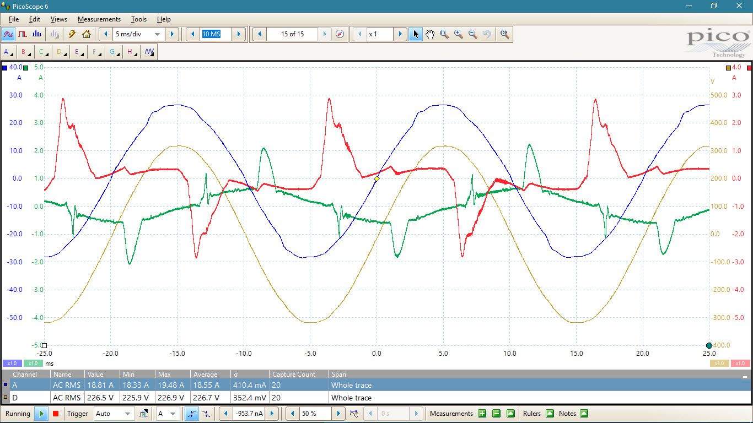The image size is (753, 423).
Task: Click the Auto setup lightning icon
Action: coord(72,34)
